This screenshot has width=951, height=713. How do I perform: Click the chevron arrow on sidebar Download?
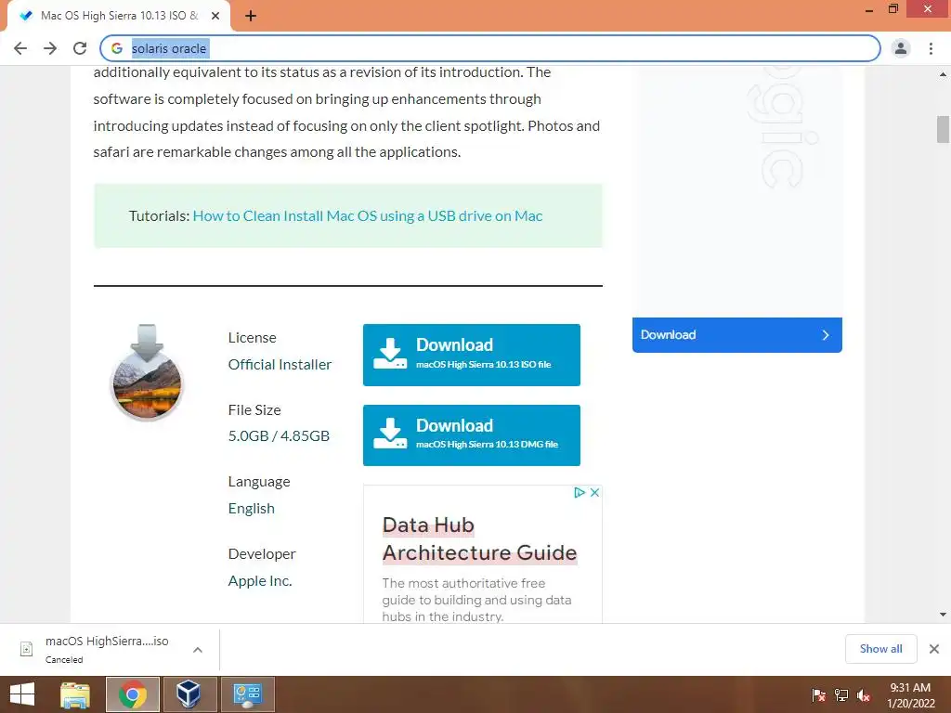coord(826,334)
